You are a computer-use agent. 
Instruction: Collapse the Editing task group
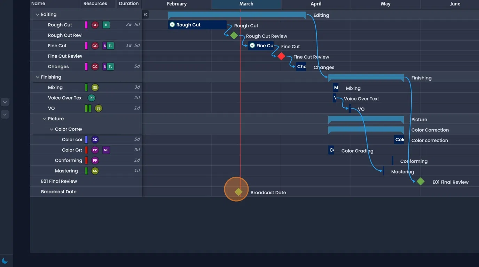[x=37, y=14]
